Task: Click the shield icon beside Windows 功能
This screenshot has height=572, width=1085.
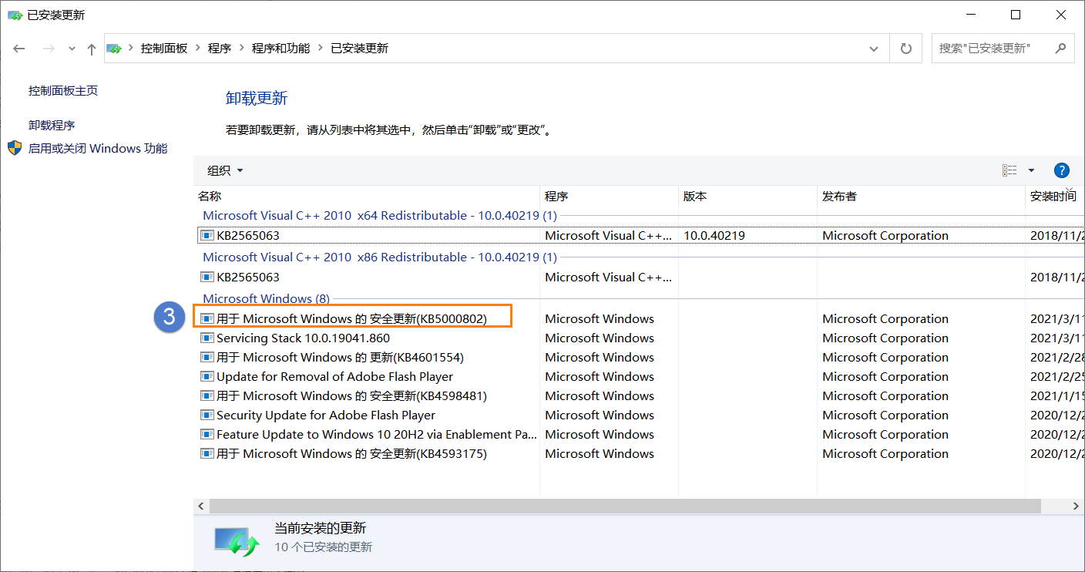Action: (15, 148)
